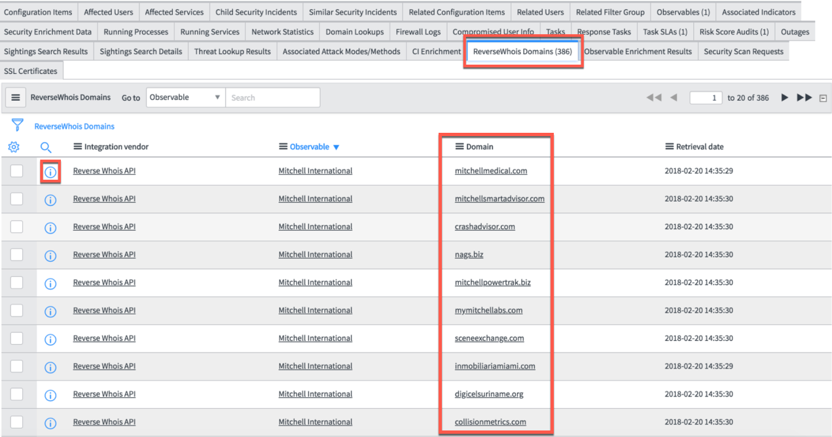832x437 pixels.
Task: Switch to the Risk Score Audits (1) tab
Action: point(734,31)
